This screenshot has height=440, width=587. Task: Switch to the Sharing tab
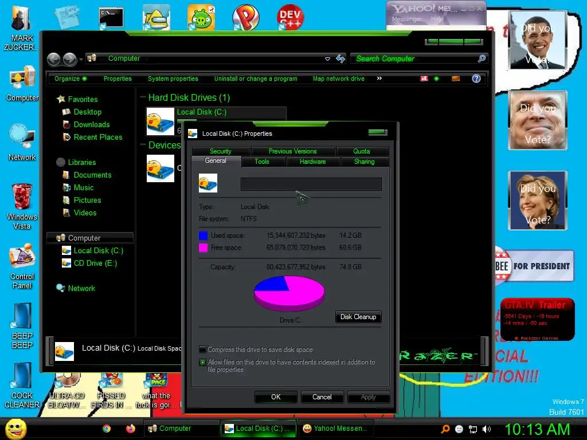tap(364, 162)
